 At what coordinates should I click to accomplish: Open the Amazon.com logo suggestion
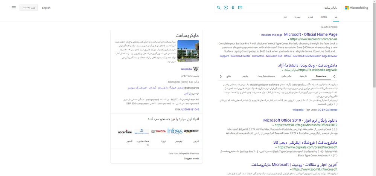point(192,131)
